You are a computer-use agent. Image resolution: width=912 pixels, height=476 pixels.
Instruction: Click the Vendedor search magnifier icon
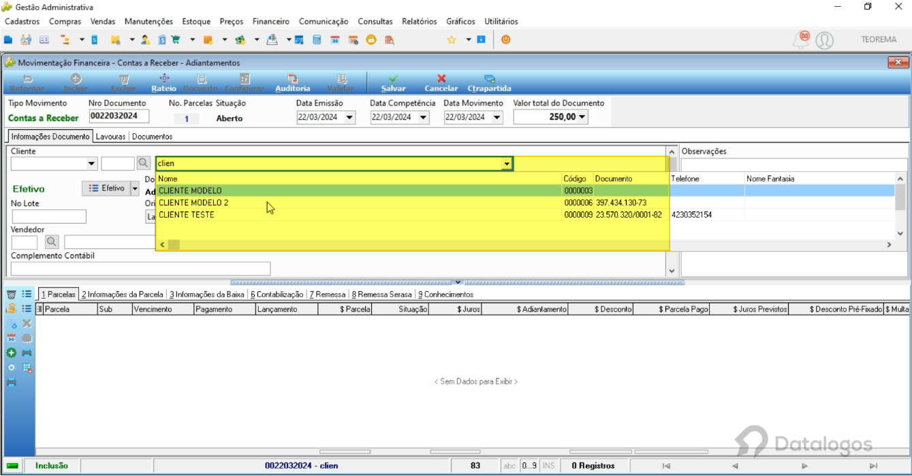pyautogui.click(x=52, y=241)
